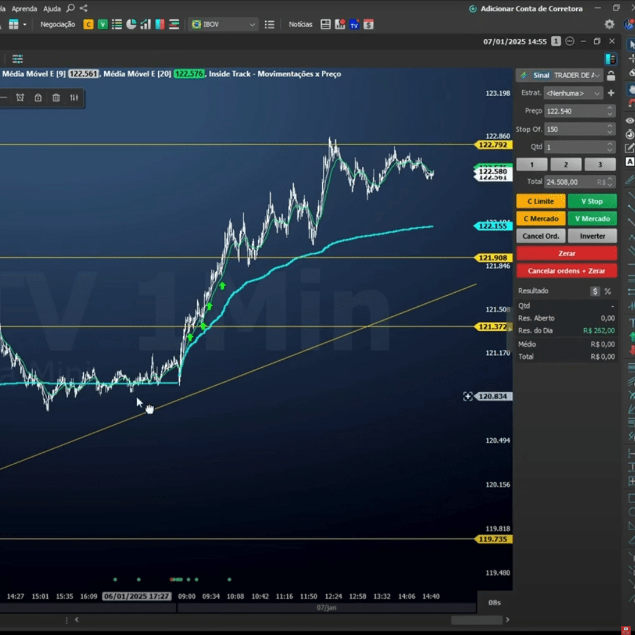Open the Ajuda menu
The height and width of the screenshot is (635, 635).
click(52, 9)
